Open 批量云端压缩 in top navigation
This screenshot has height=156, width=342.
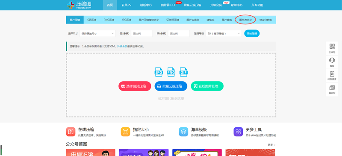point(193,5)
